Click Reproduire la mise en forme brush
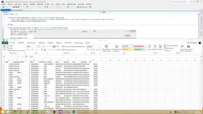The height and width of the screenshot is (114, 203). [16, 51]
